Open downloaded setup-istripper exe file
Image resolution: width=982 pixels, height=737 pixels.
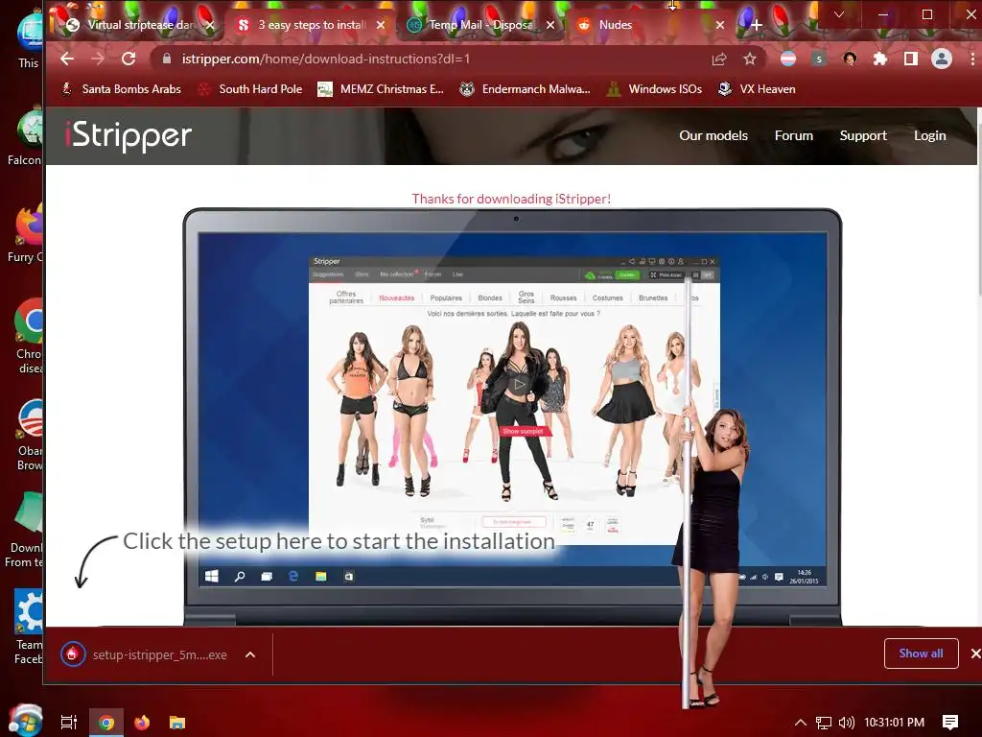click(x=144, y=654)
